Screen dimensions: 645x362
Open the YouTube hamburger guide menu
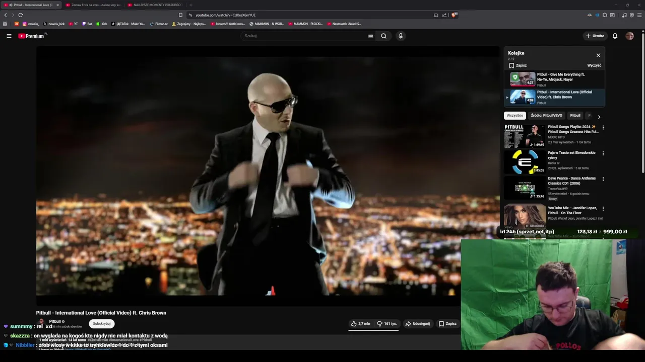pyautogui.click(x=9, y=36)
